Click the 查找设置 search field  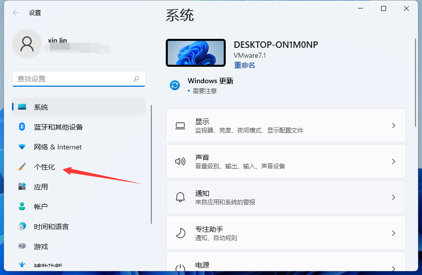point(72,79)
